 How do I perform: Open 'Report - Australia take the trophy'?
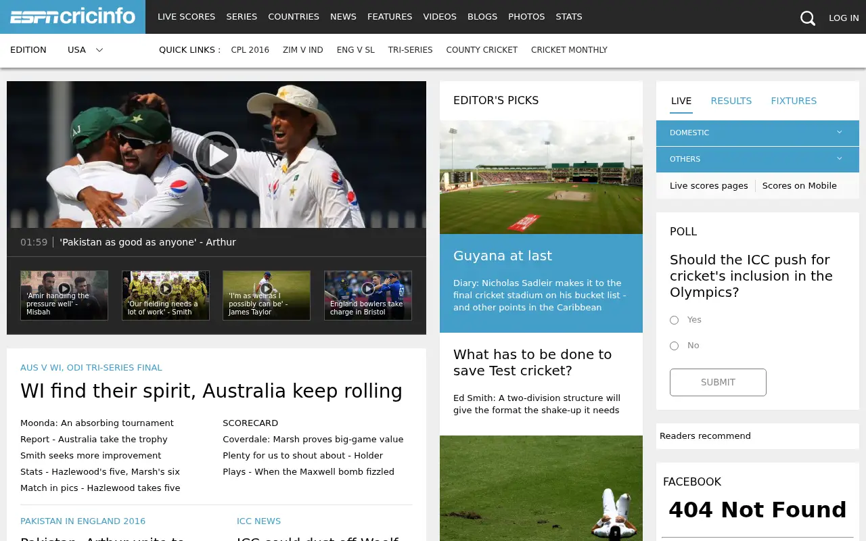[x=94, y=440]
